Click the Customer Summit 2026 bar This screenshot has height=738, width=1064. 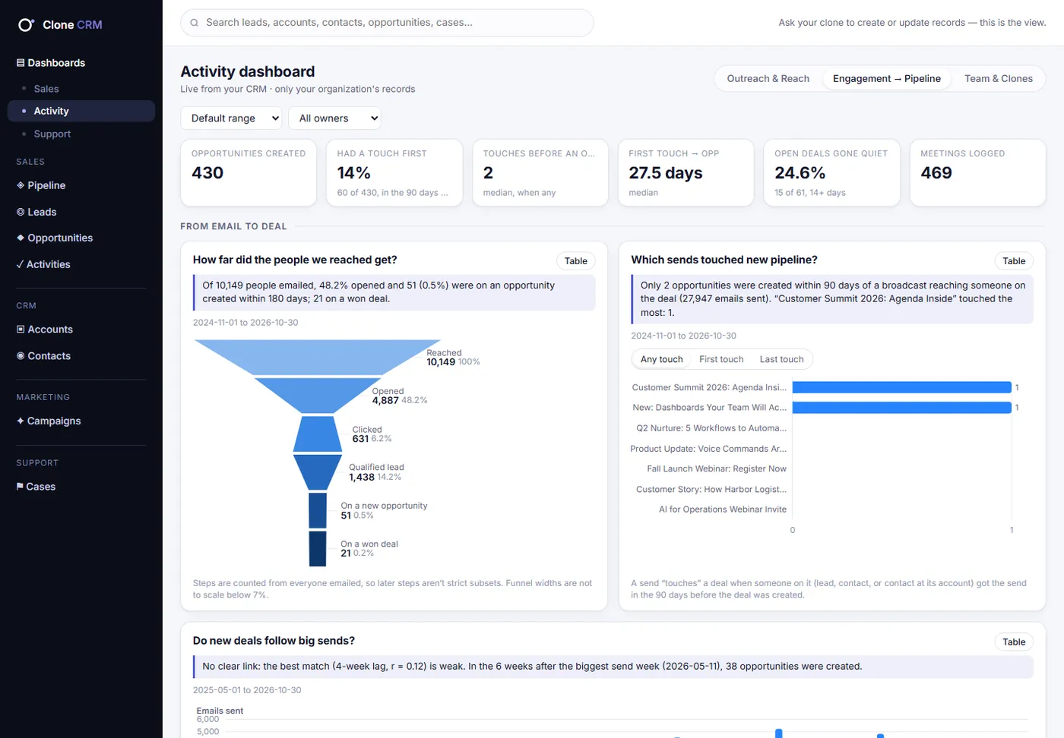tap(901, 387)
